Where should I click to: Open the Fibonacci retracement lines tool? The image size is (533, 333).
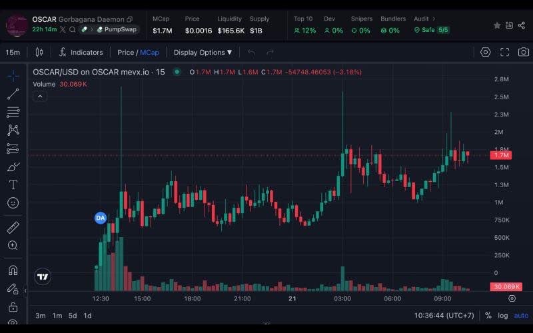point(13,112)
